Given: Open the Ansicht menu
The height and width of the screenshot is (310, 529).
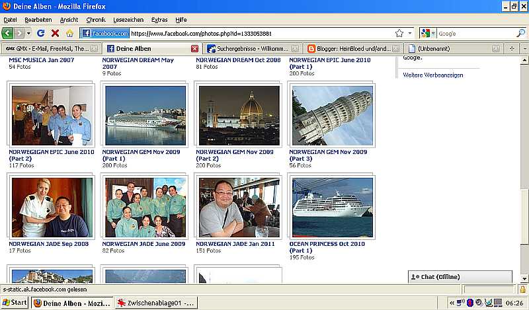Looking at the screenshot, I should tap(69, 20).
